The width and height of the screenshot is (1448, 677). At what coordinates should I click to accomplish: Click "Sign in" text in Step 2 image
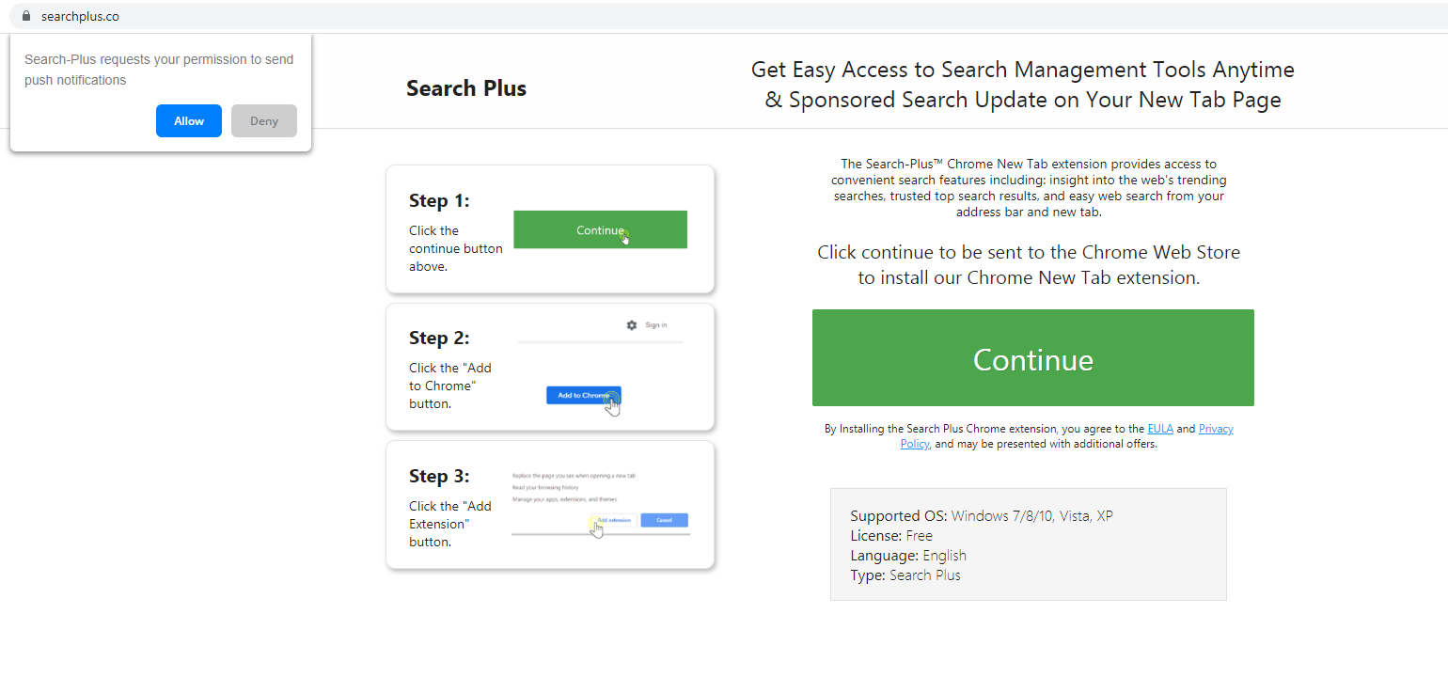pyautogui.click(x=656, y=325)
